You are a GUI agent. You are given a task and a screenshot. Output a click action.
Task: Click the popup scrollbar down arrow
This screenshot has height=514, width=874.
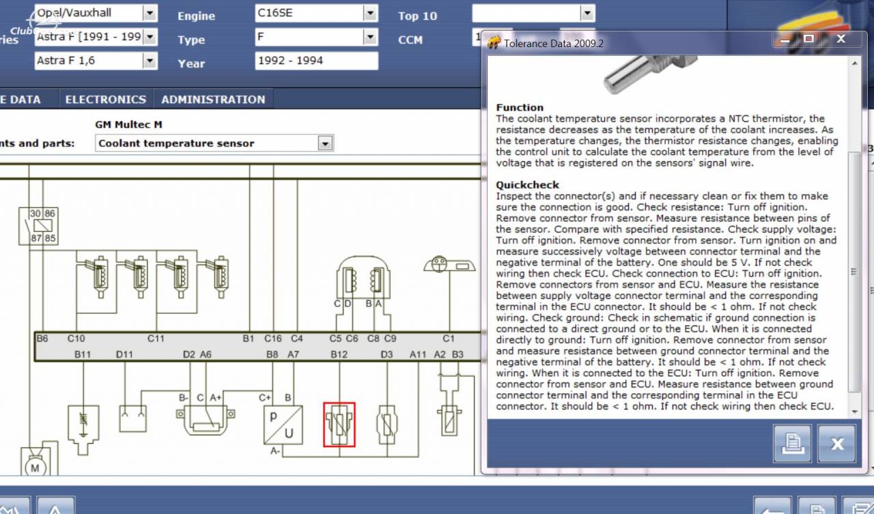[x=855, y=412]
